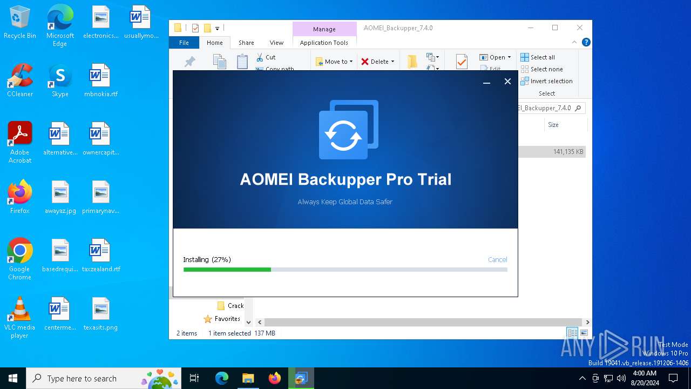Screen dimensions: 691x389
Task: Select the Crack folder in navigation pane
Action: (x=231, y=306)
